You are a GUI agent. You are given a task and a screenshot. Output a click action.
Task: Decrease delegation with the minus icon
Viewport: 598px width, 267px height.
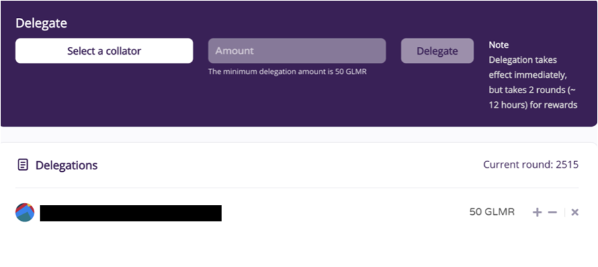(x=552, y=212)
